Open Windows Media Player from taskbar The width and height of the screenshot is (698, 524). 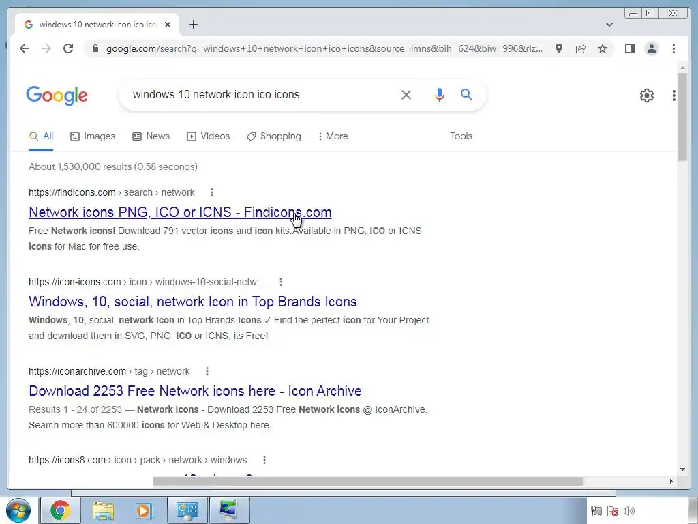coord(145,510)
